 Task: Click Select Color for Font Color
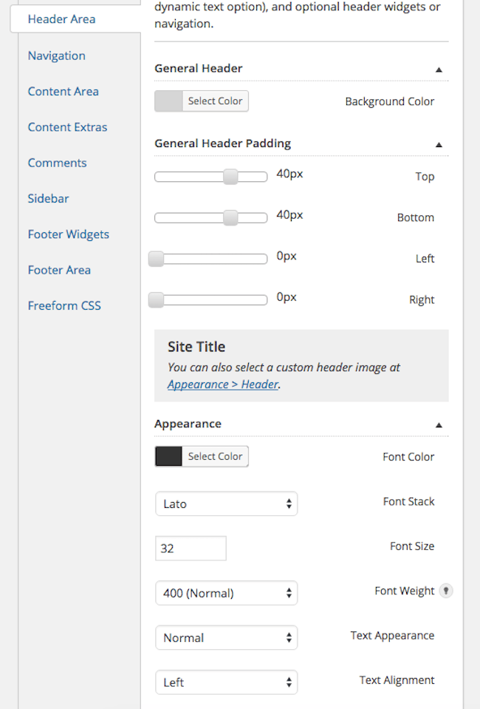click(215, 457)
